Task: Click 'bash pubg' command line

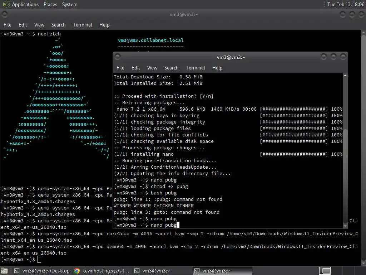Action: (x=145, y=193)
